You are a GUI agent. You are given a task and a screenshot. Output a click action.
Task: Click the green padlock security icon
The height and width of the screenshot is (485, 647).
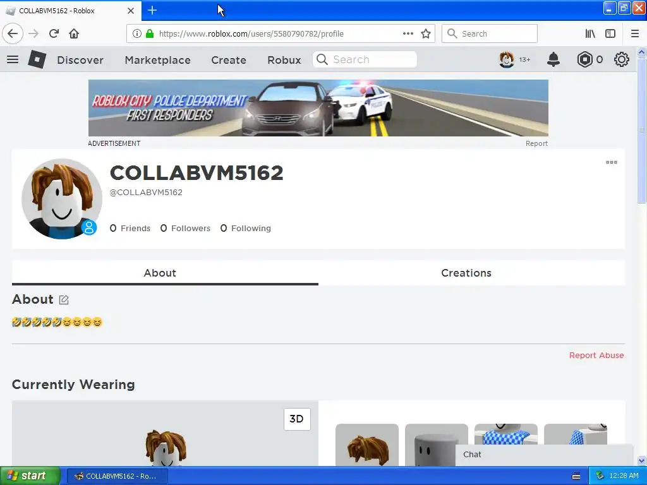tap(150, 33)
